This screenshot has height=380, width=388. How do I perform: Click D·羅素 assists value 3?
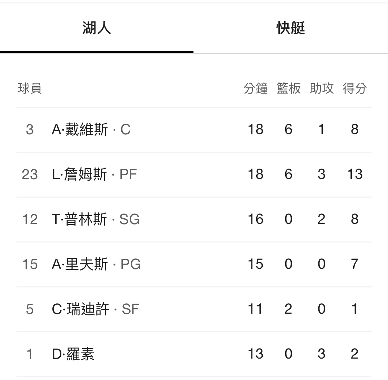point(321,354)
